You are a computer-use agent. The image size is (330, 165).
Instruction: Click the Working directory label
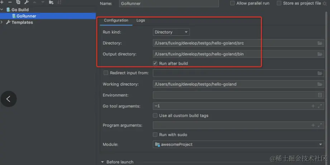pyautogui.click(x=121, y=84)
